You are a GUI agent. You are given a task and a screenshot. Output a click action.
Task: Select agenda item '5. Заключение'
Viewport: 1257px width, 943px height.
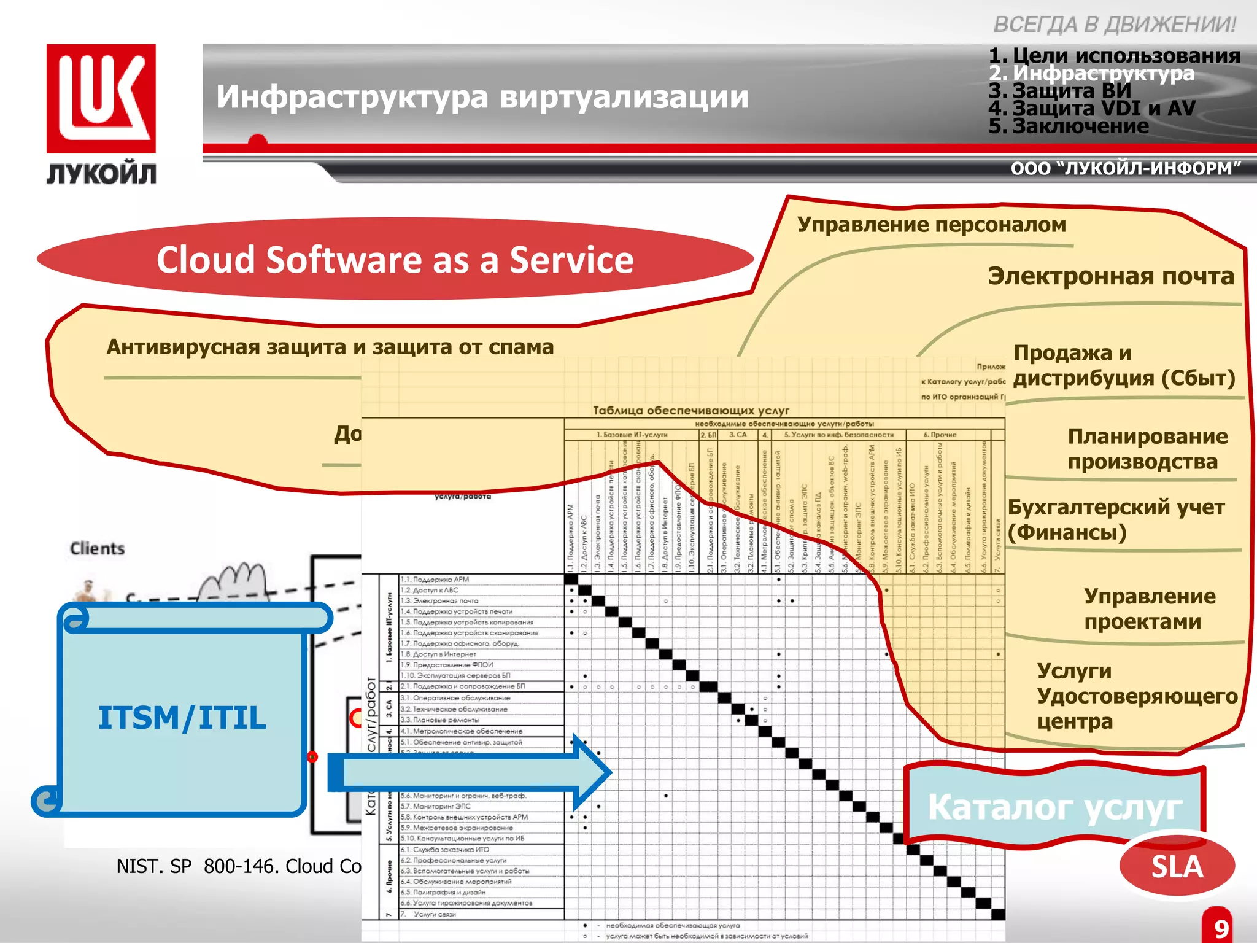[1068, 126]
